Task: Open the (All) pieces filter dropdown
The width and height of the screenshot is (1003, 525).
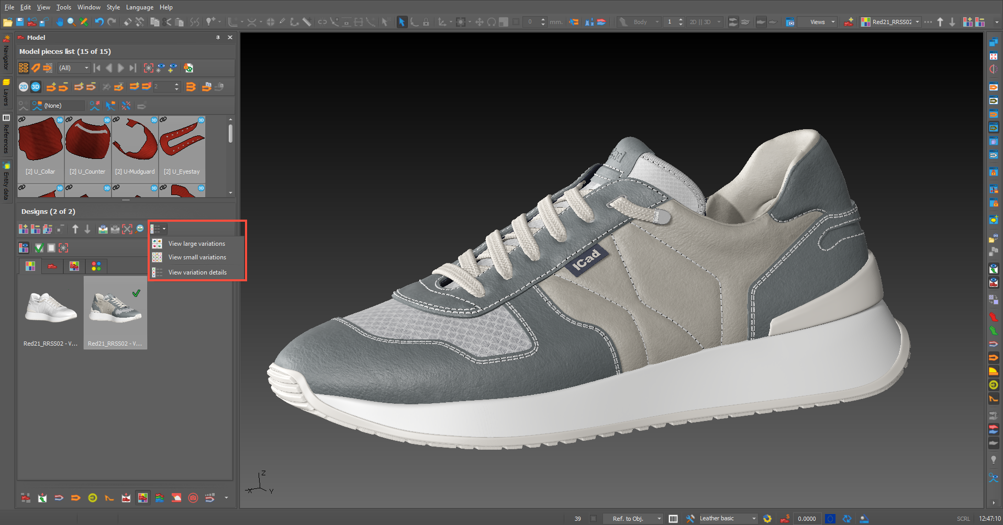Action: click(x=74, y=68)
